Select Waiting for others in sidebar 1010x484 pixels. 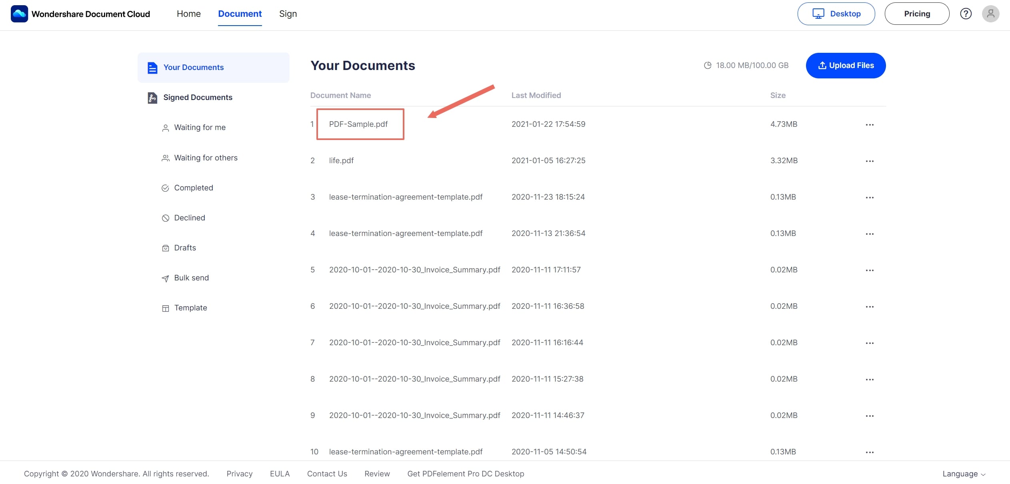pyautogui.click(x=206, y=158)
